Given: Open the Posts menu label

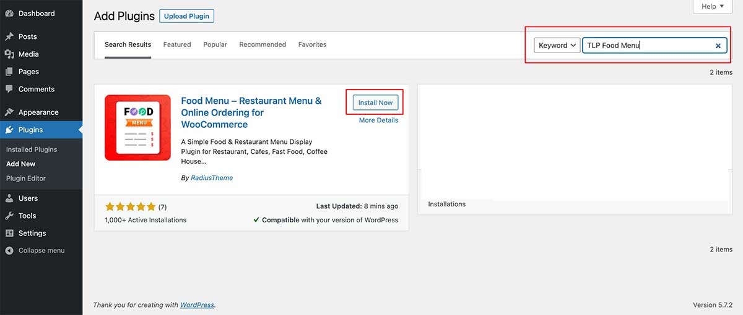Looking at the screenshot, I should [x=28, y=37].
